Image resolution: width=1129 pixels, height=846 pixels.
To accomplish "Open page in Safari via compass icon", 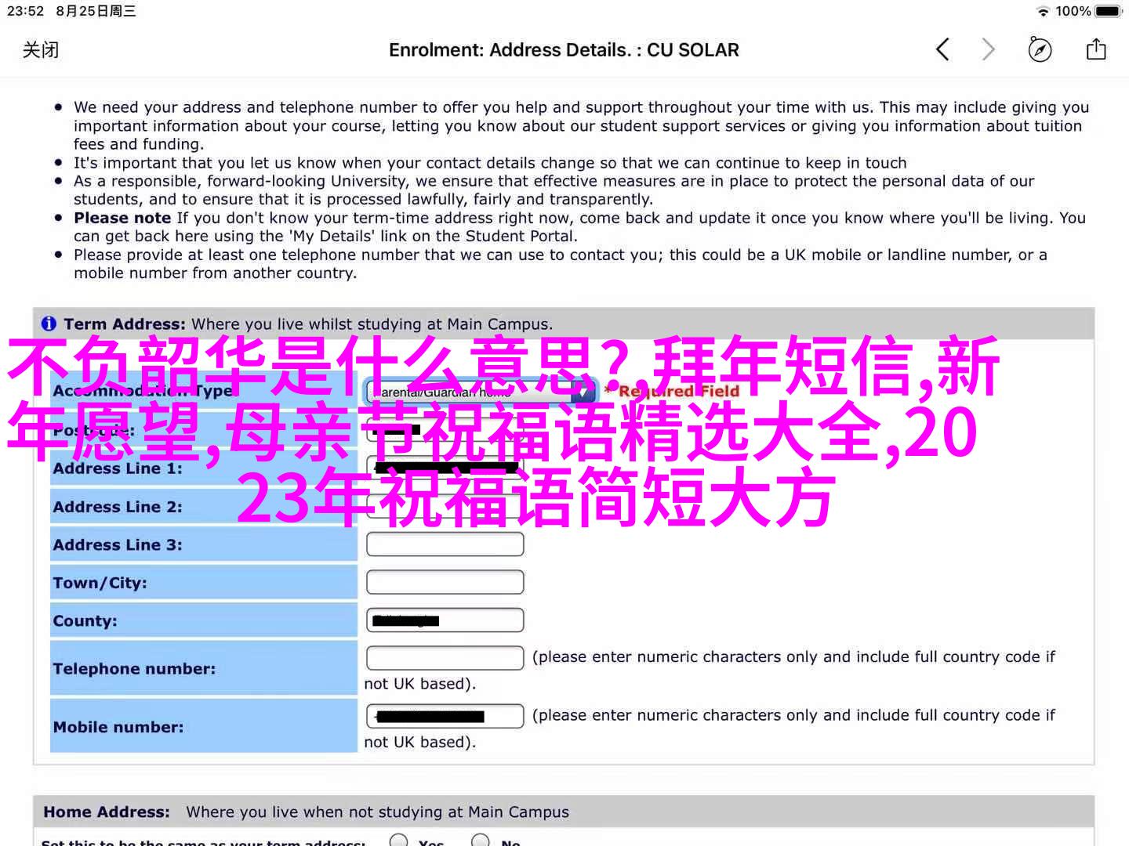I will 1040,50.
